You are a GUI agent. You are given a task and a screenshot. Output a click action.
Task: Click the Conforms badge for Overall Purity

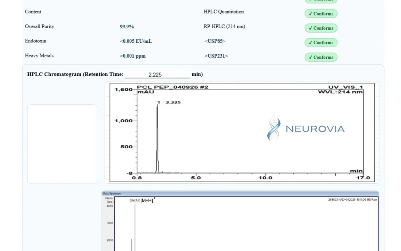[x=321, y=28]
